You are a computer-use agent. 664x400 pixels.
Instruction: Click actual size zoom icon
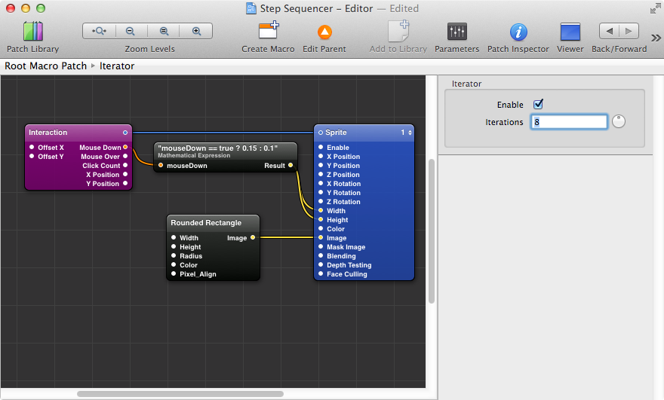(x=164, y=31)
